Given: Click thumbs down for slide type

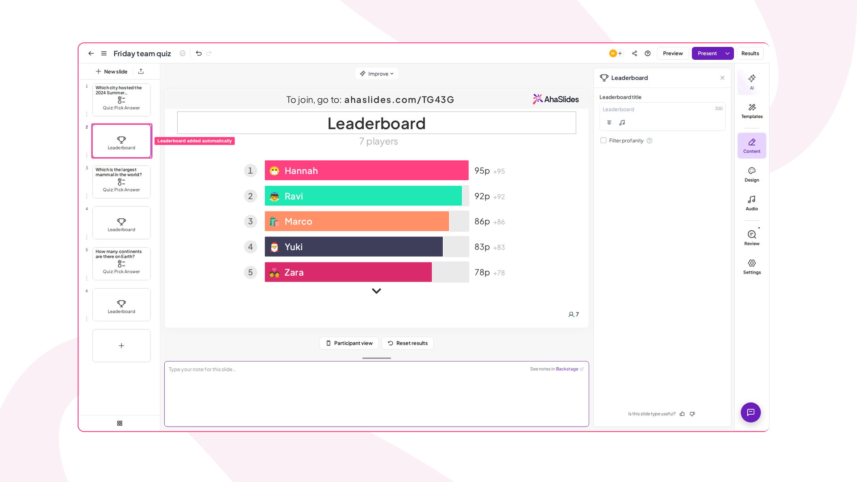Looking at the screenshot, I should pyautogui.click(x=692, y=414).
